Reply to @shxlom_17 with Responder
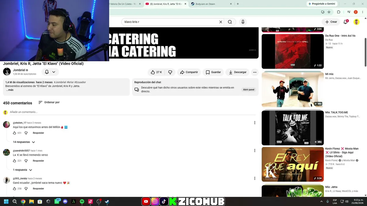Viewport: 367px width, 206px height. click(x=38, y=133)
